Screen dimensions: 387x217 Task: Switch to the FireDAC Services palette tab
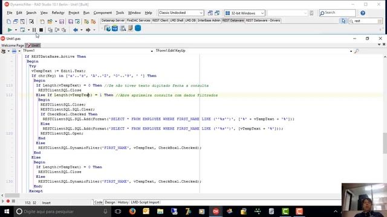tap(138, 20)
